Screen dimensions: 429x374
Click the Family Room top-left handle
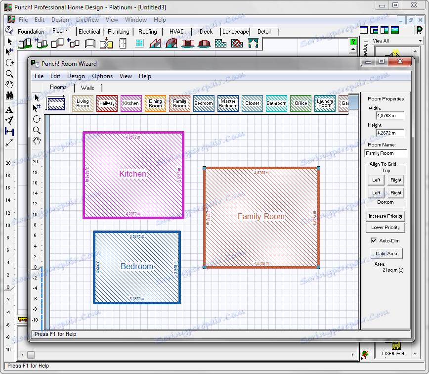(205, 168)
